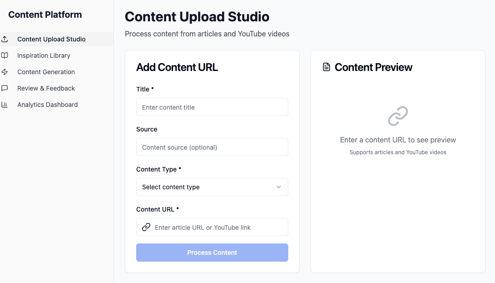Open the Inspiration Library sidebar item
Image resolution: width=495 pixels, height=283 pixels.
pos(57,56)
